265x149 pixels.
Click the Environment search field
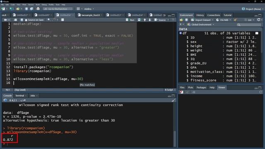click(x=249, y=25)
